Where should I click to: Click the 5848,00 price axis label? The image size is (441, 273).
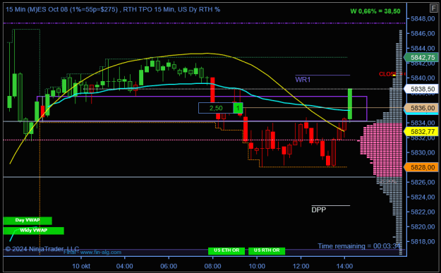(x=423, y=19)
